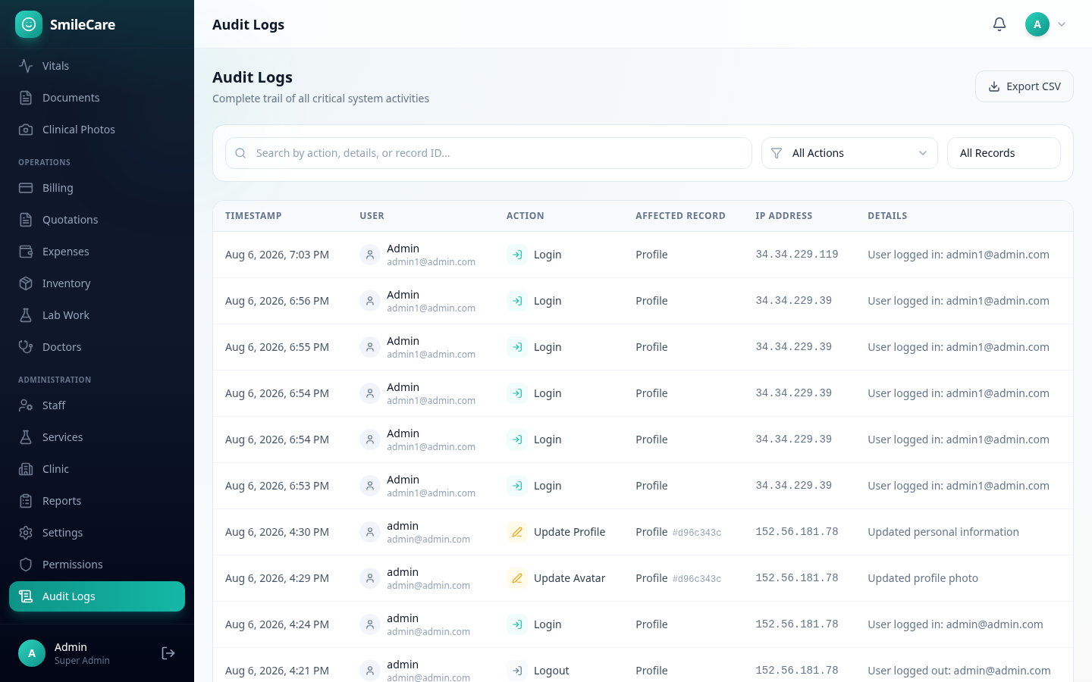Click the Reports clipboard icon
Screen dimensions: 1092x682
(x=26, y=501)
